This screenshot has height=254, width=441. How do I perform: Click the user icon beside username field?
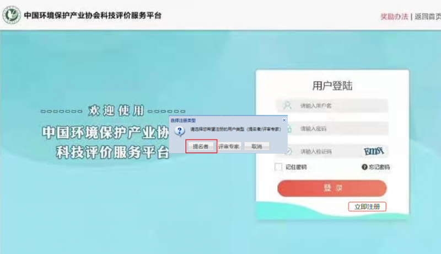pyautogui.click(x=287, y=105)
